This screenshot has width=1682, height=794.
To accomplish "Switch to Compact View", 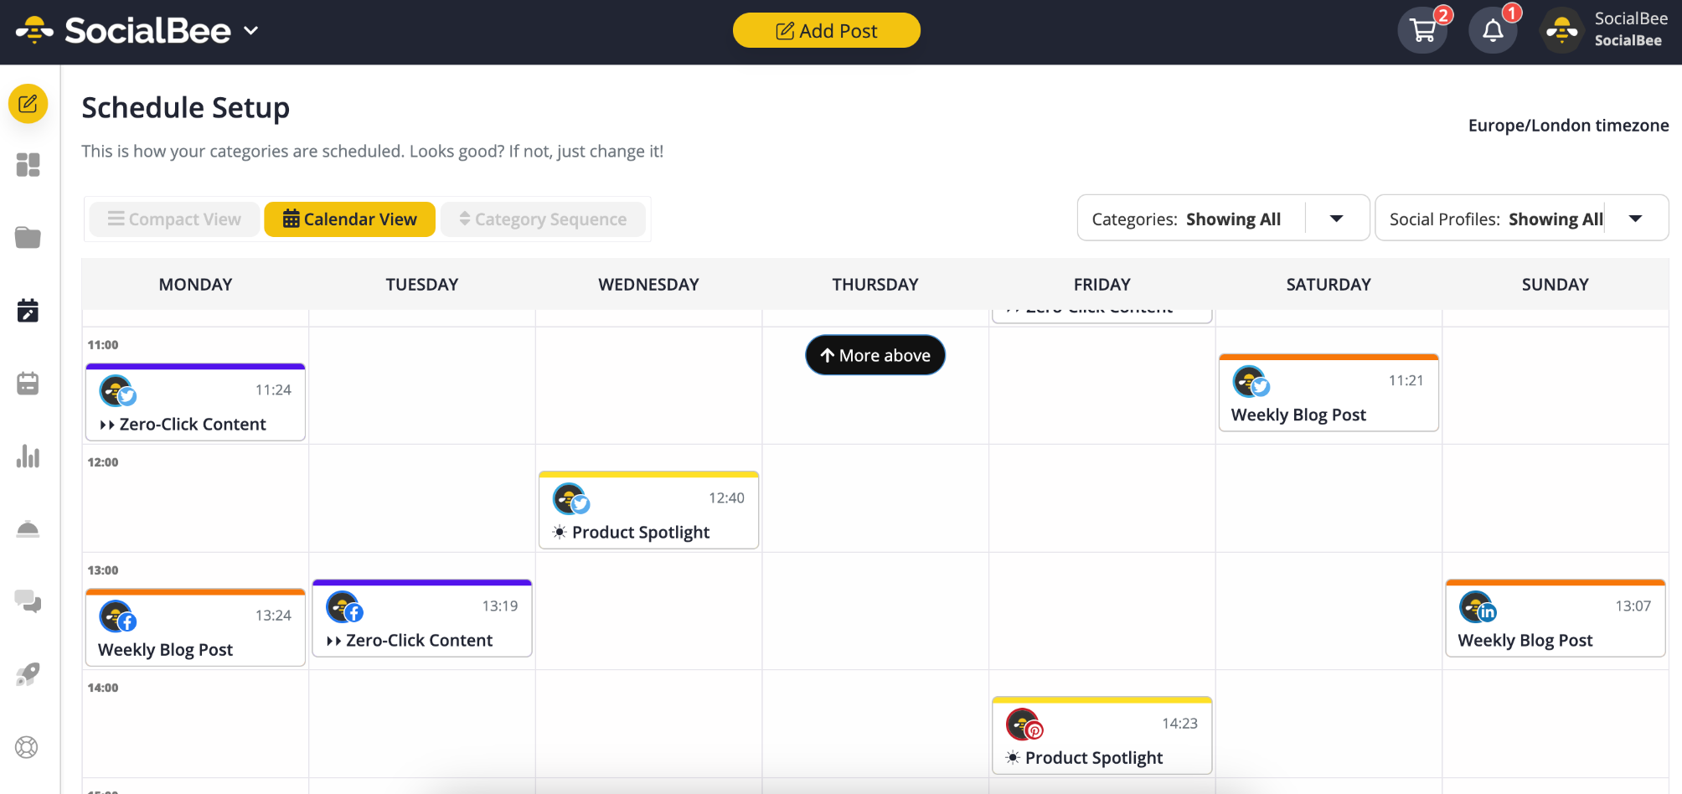I will click(174, 219).
